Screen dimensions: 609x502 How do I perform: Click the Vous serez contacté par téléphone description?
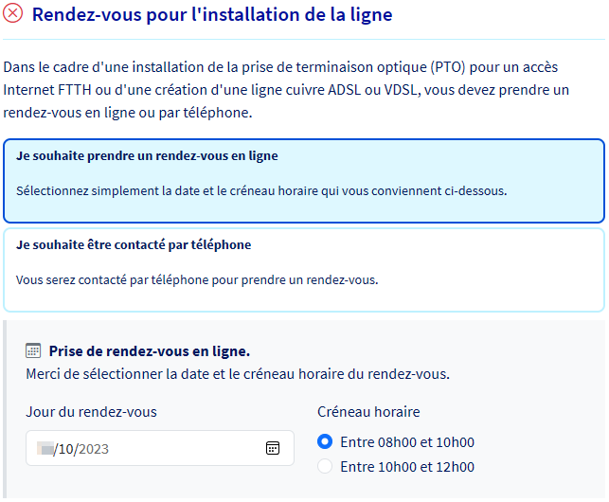197,279
